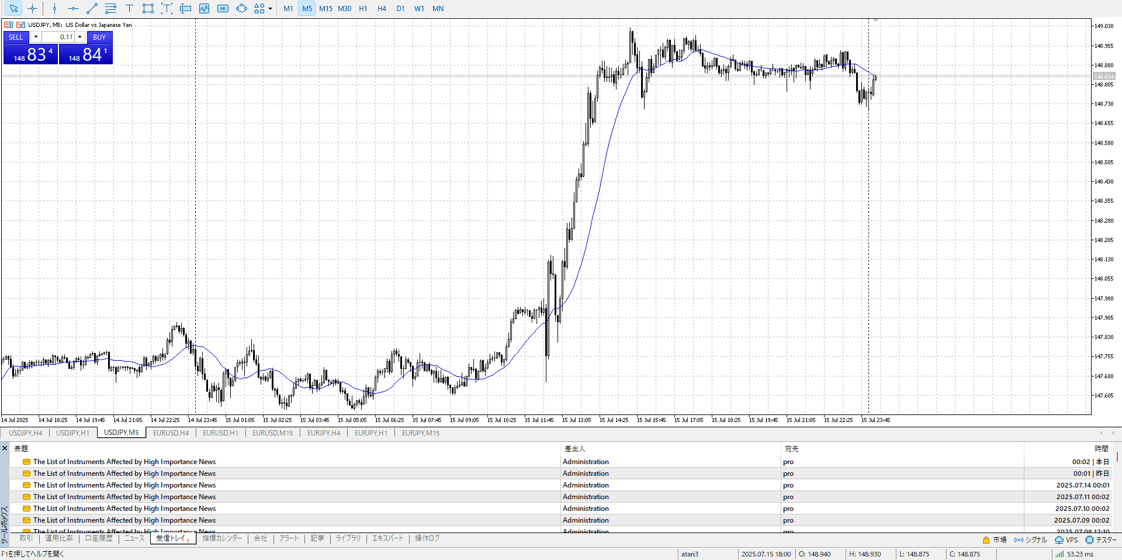The height and width of the screenshot is (560, 1122).
Task: Click the BUY button
Action: 99,37
